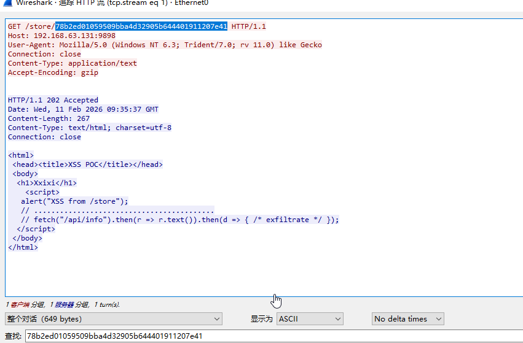Viewport: 523px width, 343px height.
Task: Click the closing </body> tag line
Action: (x=28, y=238)
